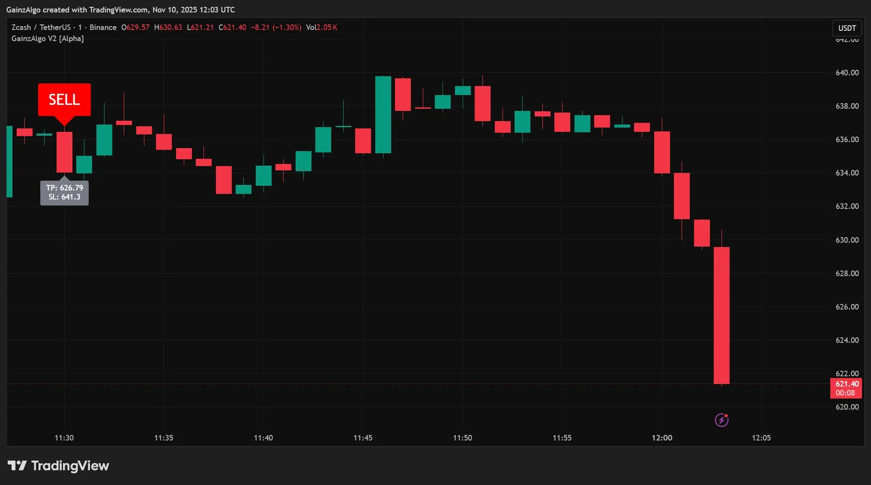Click the purple lightning bolt icon
This screenshot has width=871, height=485.
(x=721, y=420)
